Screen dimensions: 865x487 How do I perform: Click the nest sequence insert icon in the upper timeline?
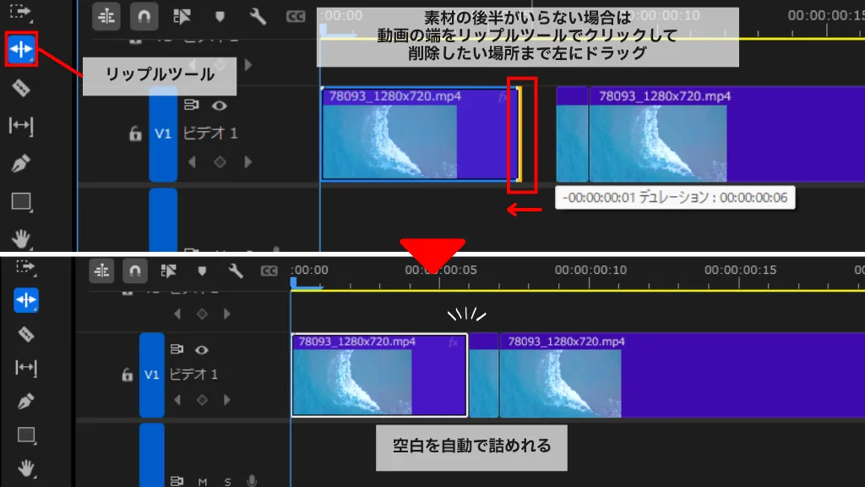(106, 17)
